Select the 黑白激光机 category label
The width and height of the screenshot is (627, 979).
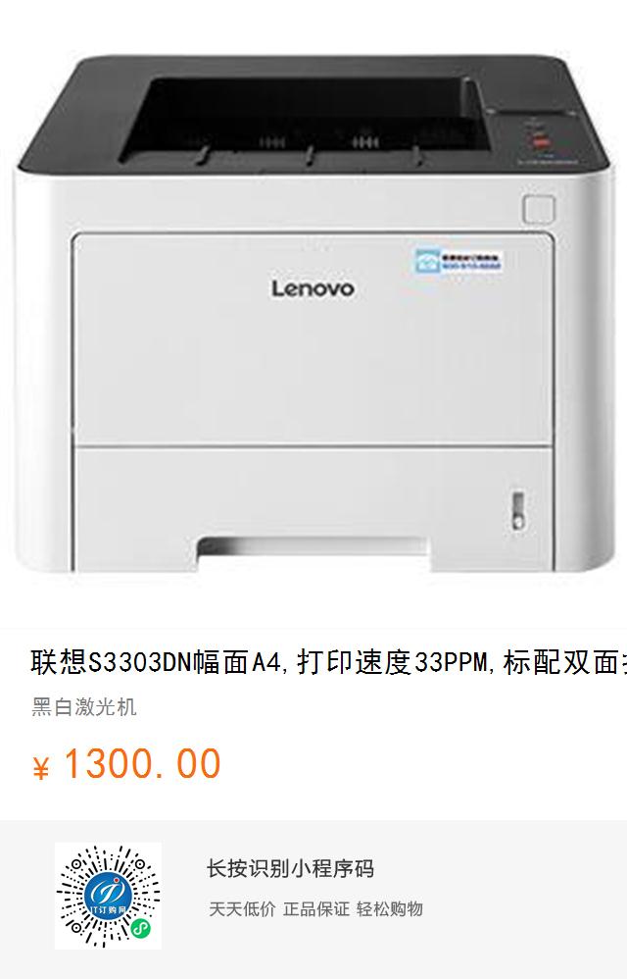tap(84, 706)
